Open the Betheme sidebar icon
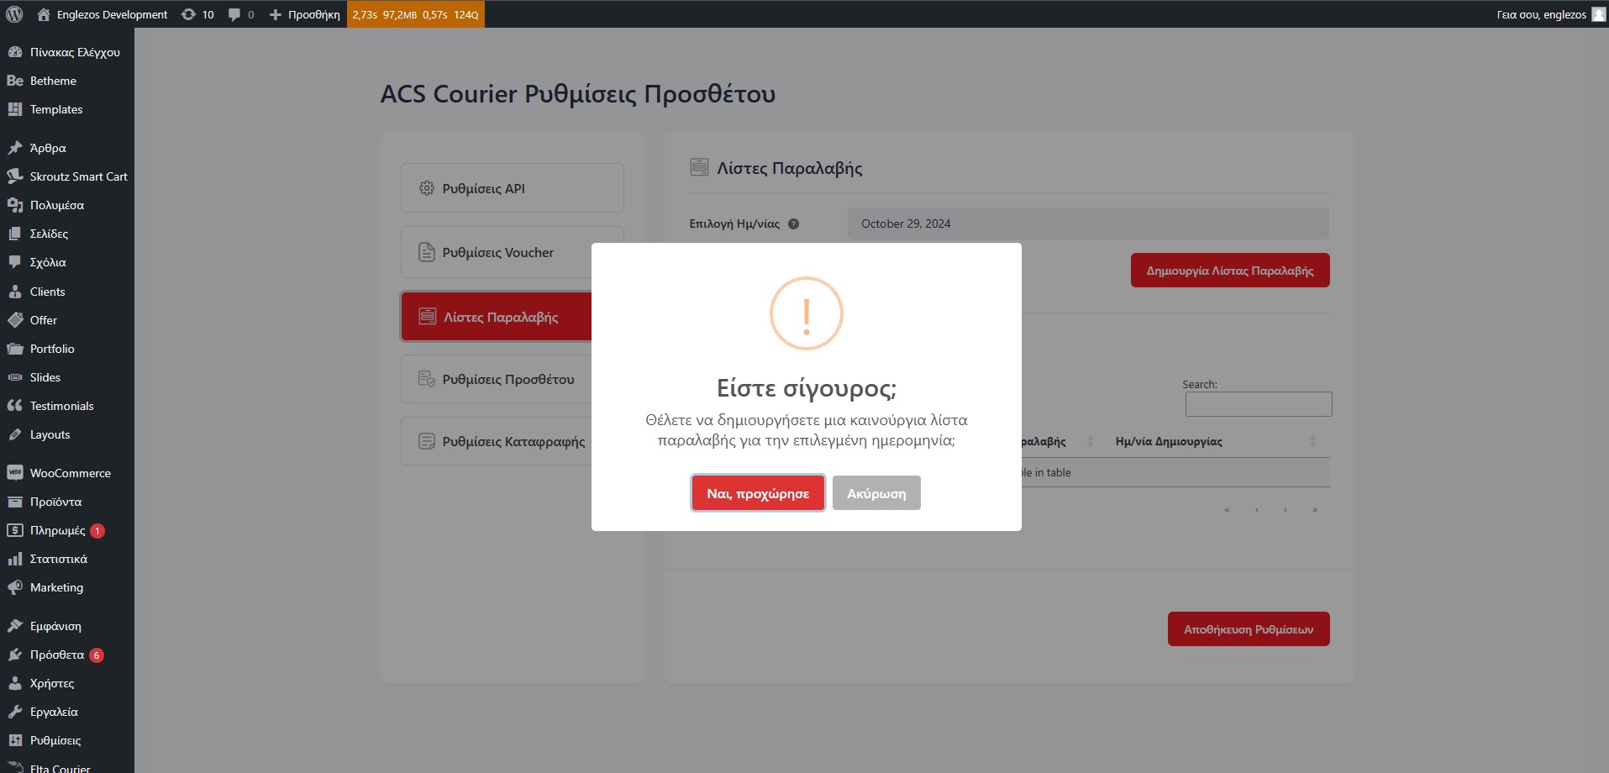The image size is (1609, 773). tap(15, 81)
